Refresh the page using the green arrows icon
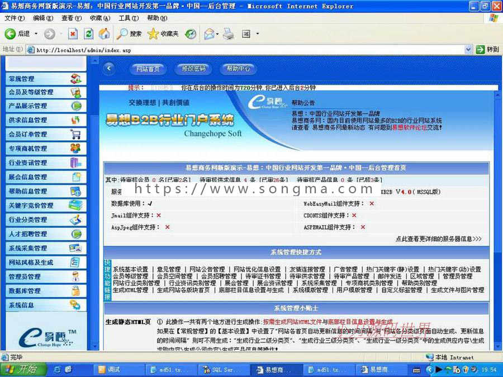503x377 pixels. tap(88, 34)
